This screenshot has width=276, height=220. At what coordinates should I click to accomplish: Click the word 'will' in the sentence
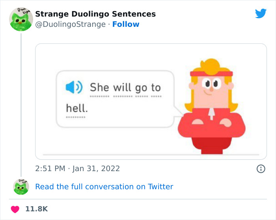122,87
